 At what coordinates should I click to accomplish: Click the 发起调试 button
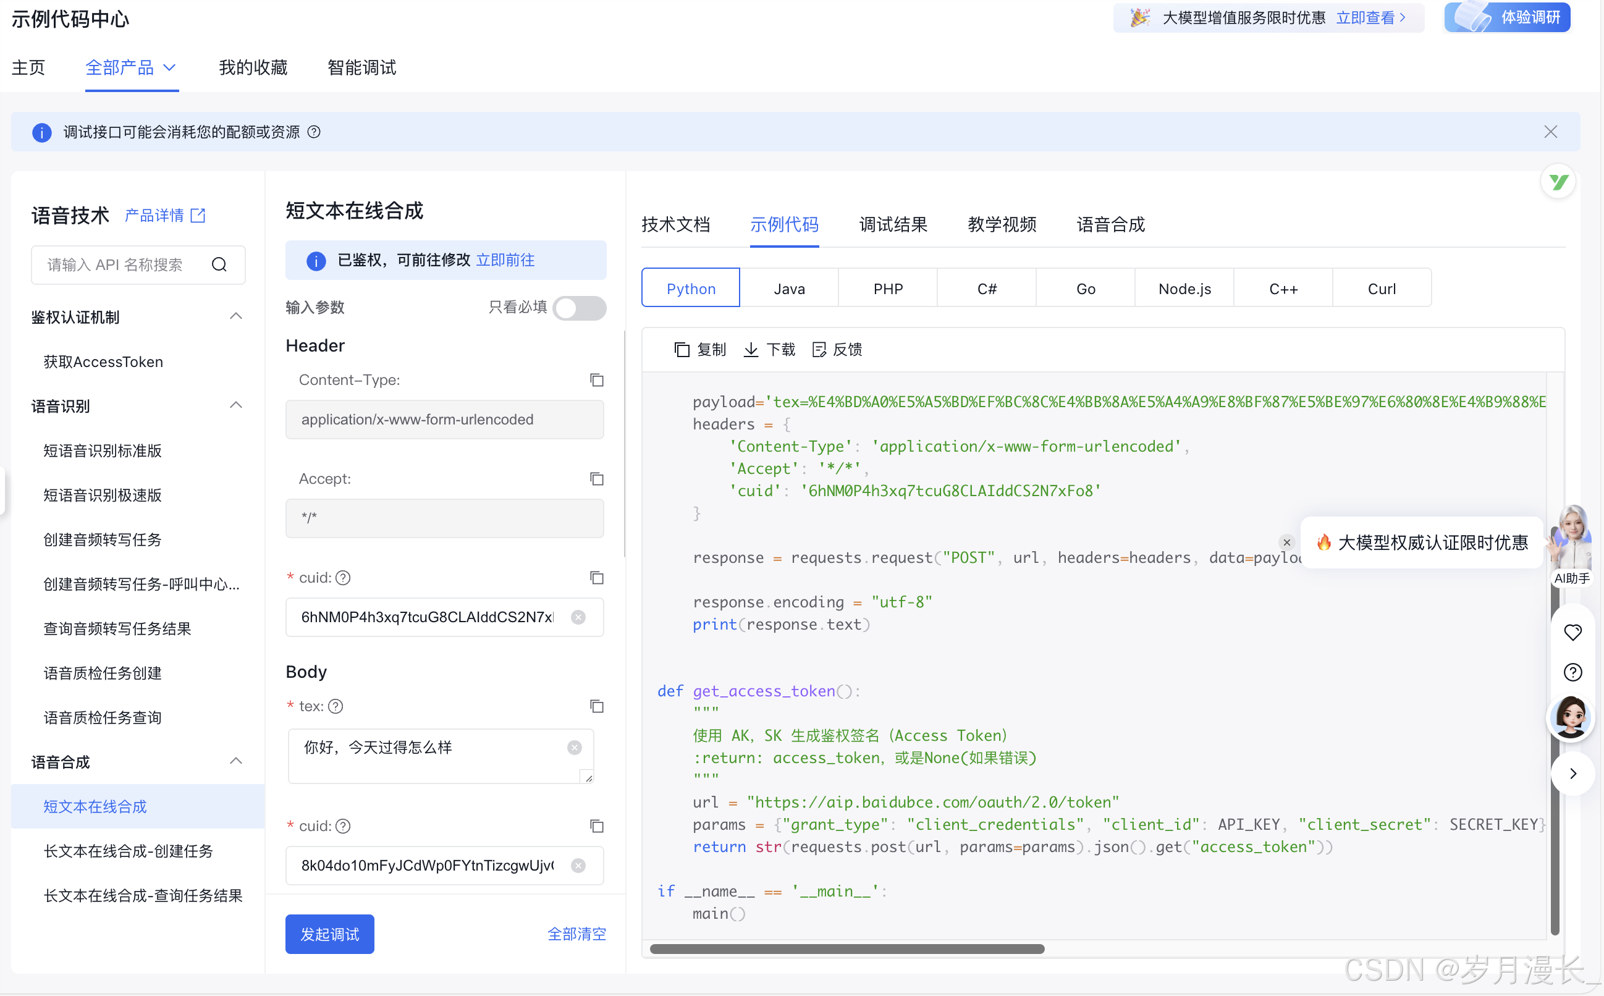click(x=329, y=934)
